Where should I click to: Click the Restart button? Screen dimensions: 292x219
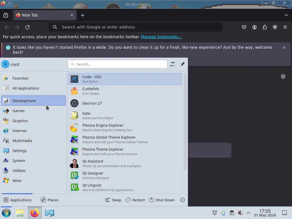[135, 200]
